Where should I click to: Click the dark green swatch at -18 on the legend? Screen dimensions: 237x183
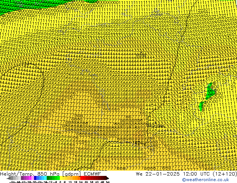48,178
